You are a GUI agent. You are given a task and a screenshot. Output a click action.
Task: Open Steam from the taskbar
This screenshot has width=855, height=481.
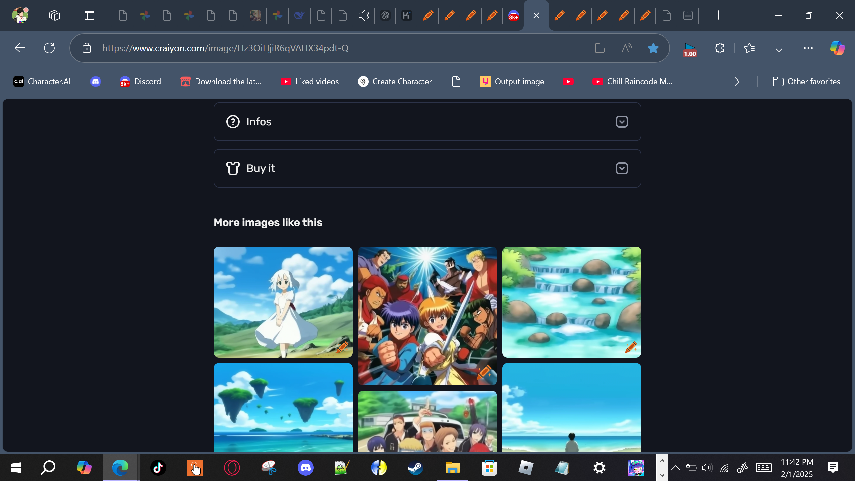click(x=415, y=468)
